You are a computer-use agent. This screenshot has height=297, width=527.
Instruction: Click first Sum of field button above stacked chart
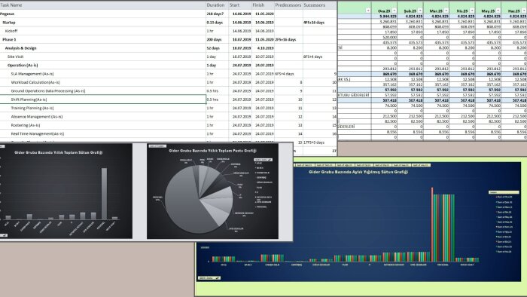pos(304,165)
